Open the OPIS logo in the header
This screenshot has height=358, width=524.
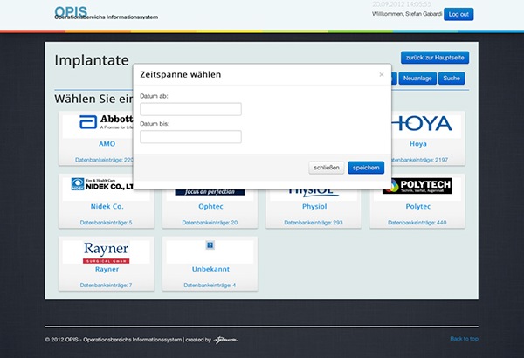[71, 11]
